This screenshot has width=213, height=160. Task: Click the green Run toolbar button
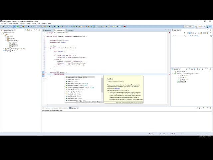56,27
